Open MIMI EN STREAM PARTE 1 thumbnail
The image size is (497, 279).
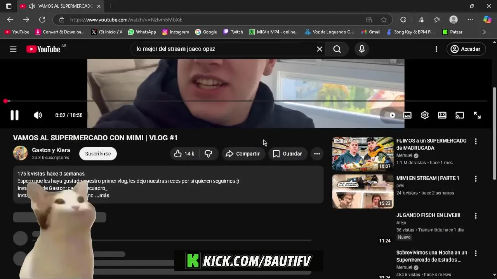tap(363, 191)
